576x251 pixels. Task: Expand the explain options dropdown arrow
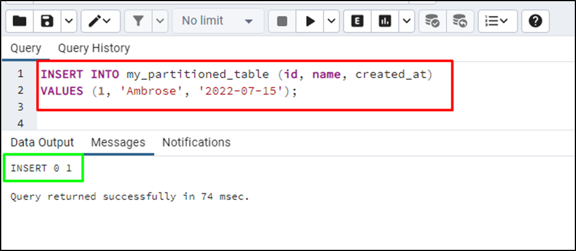coord(407,21)
